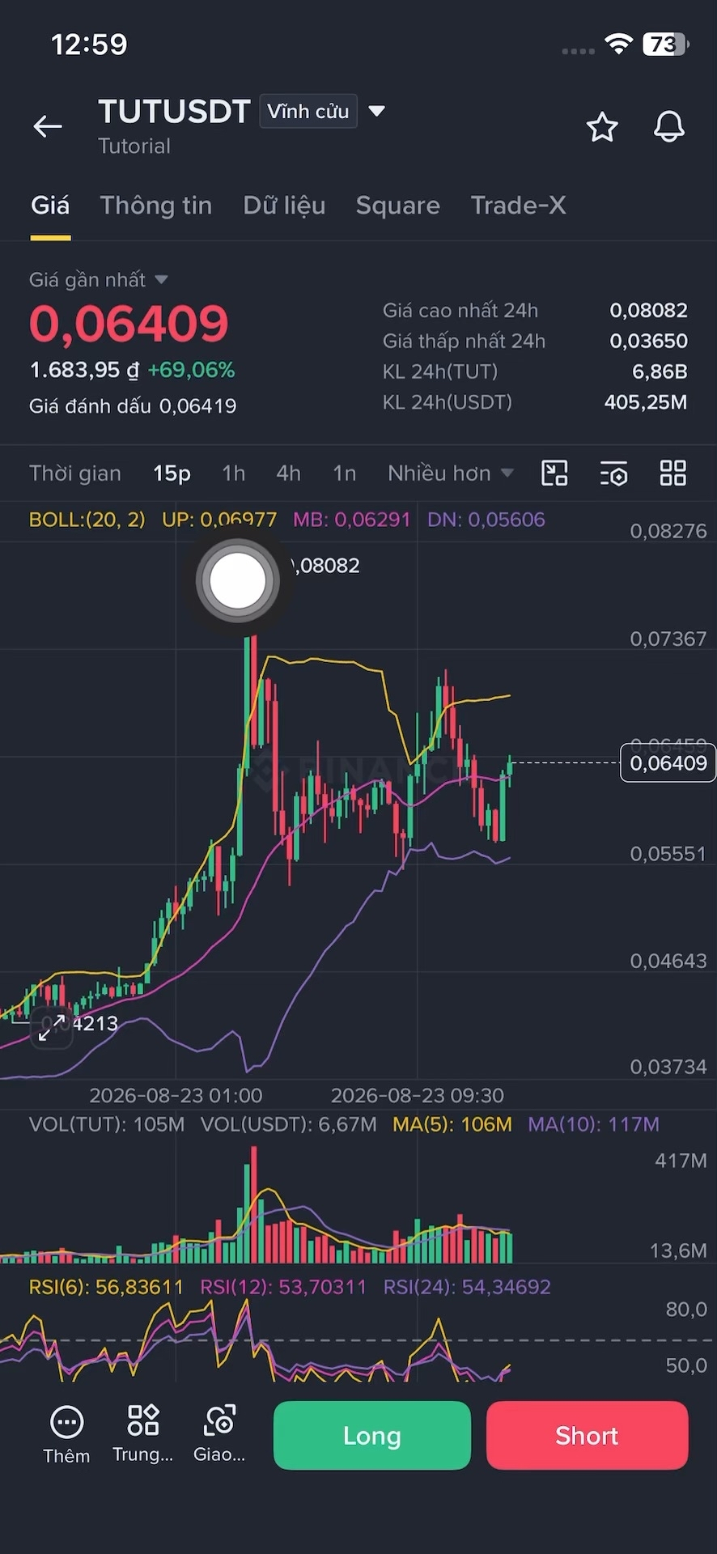This screenshot has height=1554, width=717.
Task: Tap the VOL(TUT): 105M volume label
Action: (x=107, y=1124)
